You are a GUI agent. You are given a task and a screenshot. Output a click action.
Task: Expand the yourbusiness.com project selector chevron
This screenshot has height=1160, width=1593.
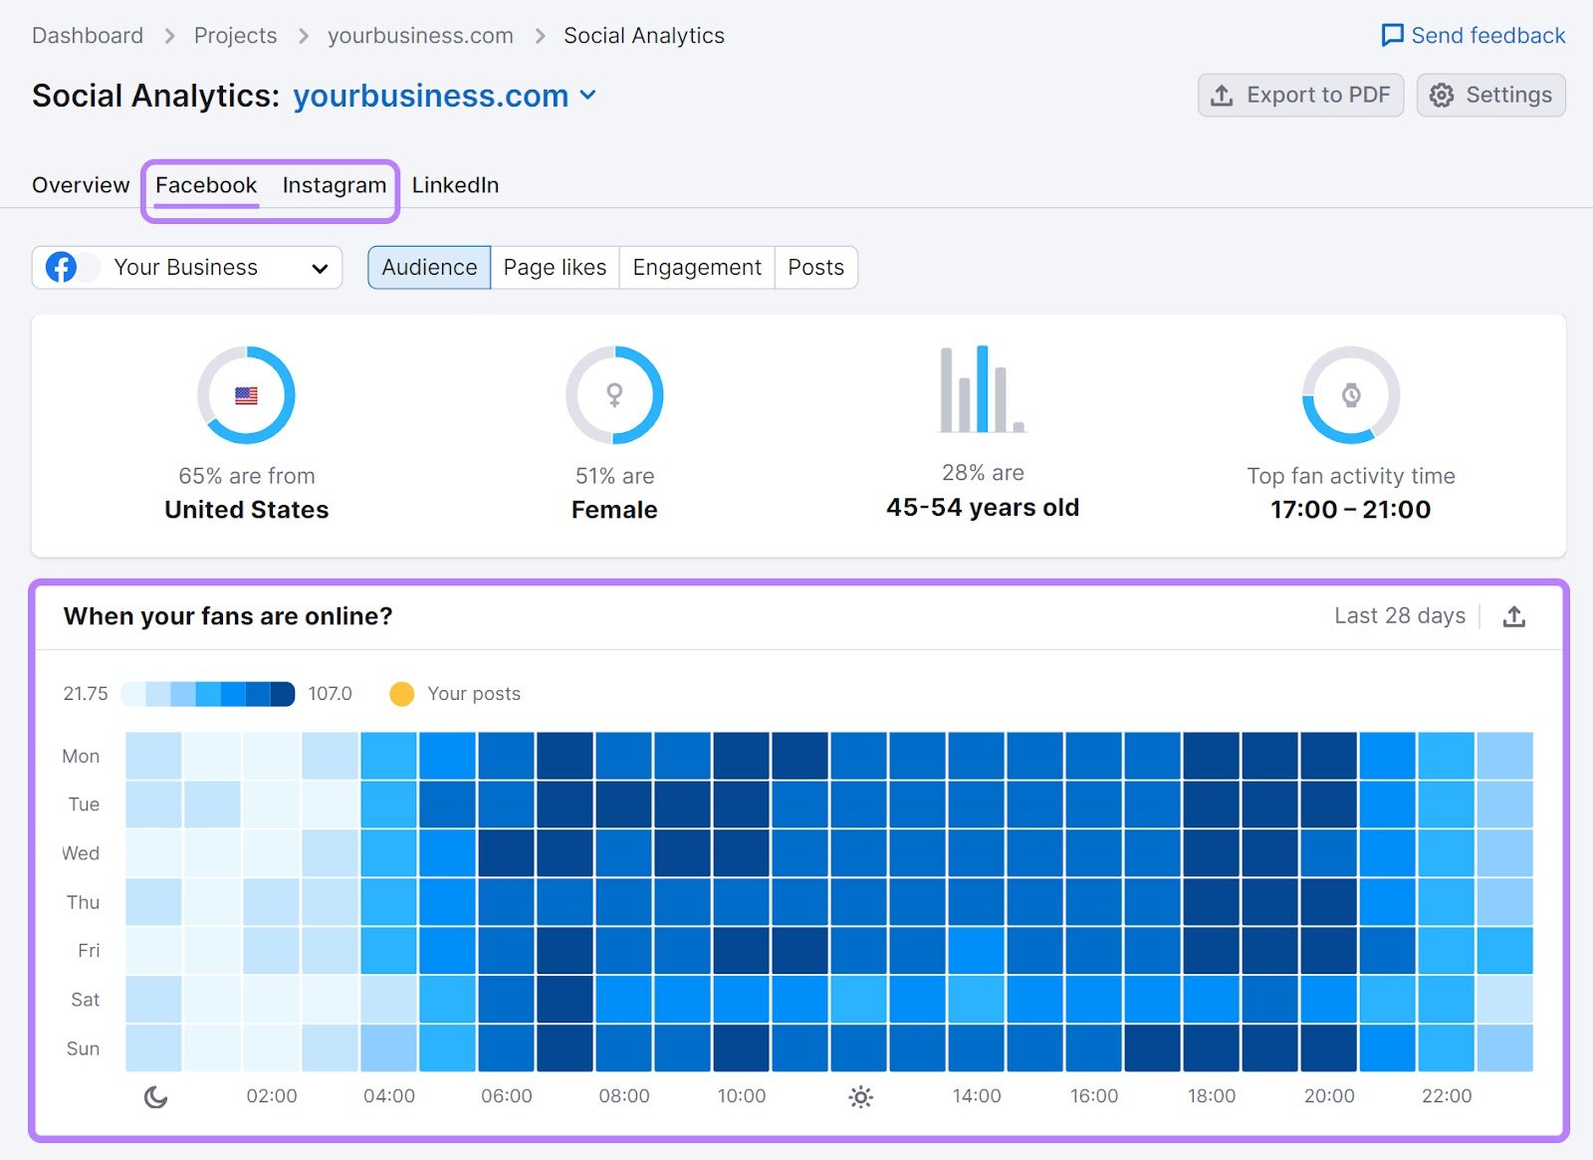coord(588,96)
